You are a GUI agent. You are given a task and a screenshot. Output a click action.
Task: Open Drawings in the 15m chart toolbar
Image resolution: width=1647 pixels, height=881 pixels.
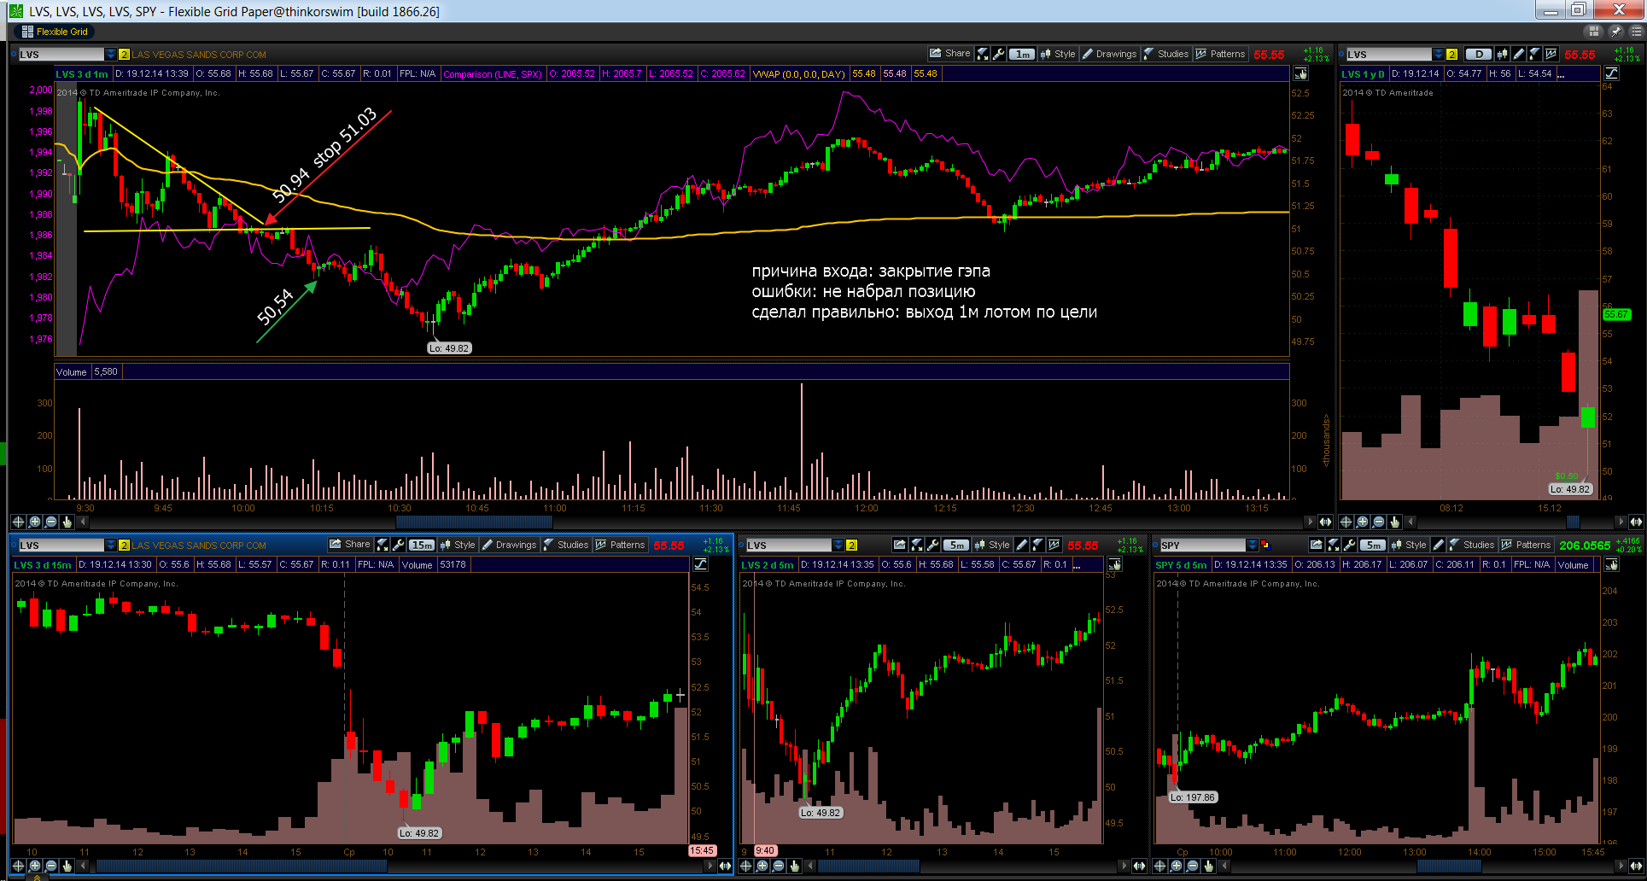click(x=509, y=545)
